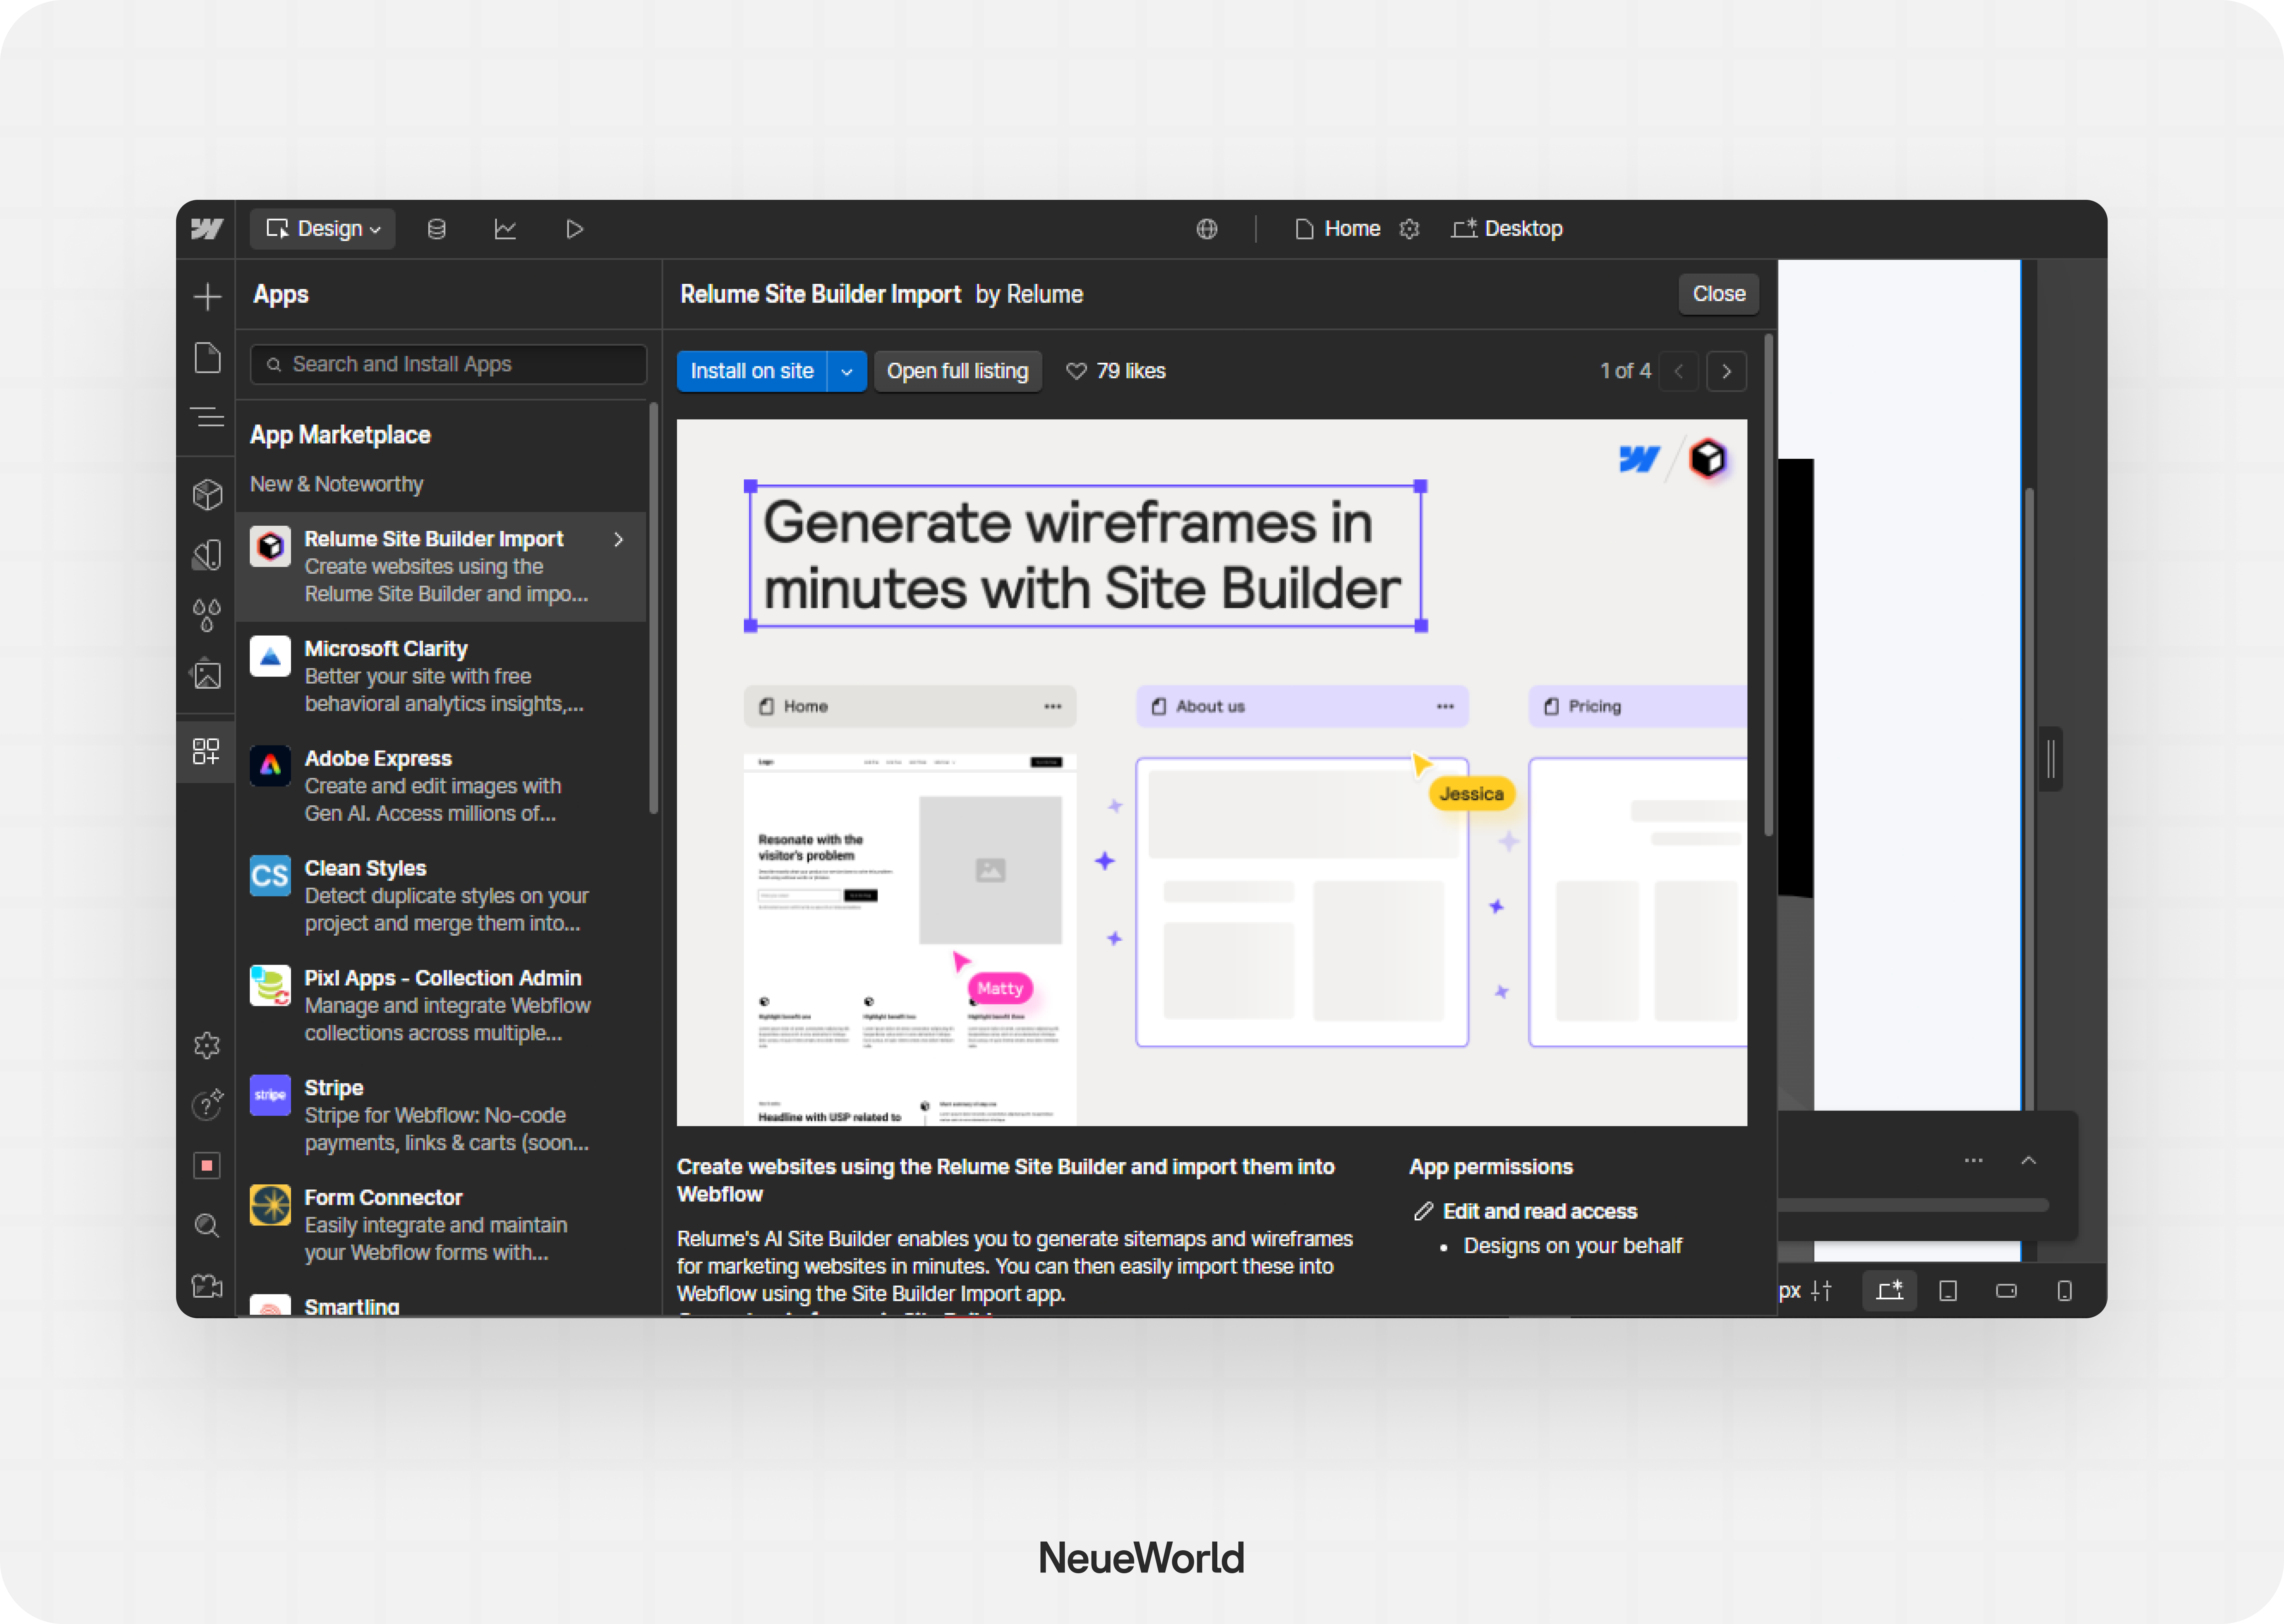Image resolution: width=2284 pixels, height=1624 pixels.
Task: Open the Find search icon in sidebar
Action: coord(207,1225)
